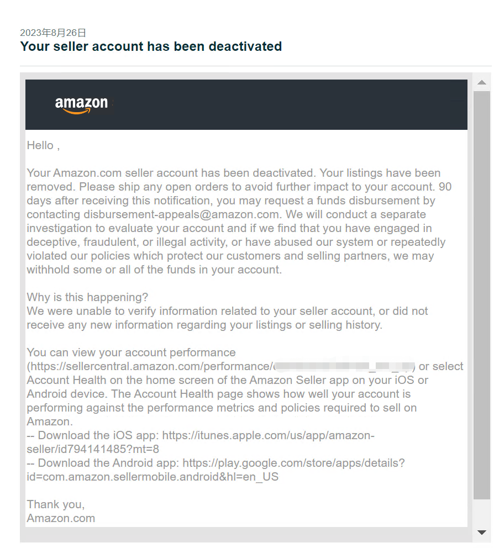The height and width of the screenshot is (548, 494).
Task: Click the 2023年8月26日 date label
Action: pos(53,33)
